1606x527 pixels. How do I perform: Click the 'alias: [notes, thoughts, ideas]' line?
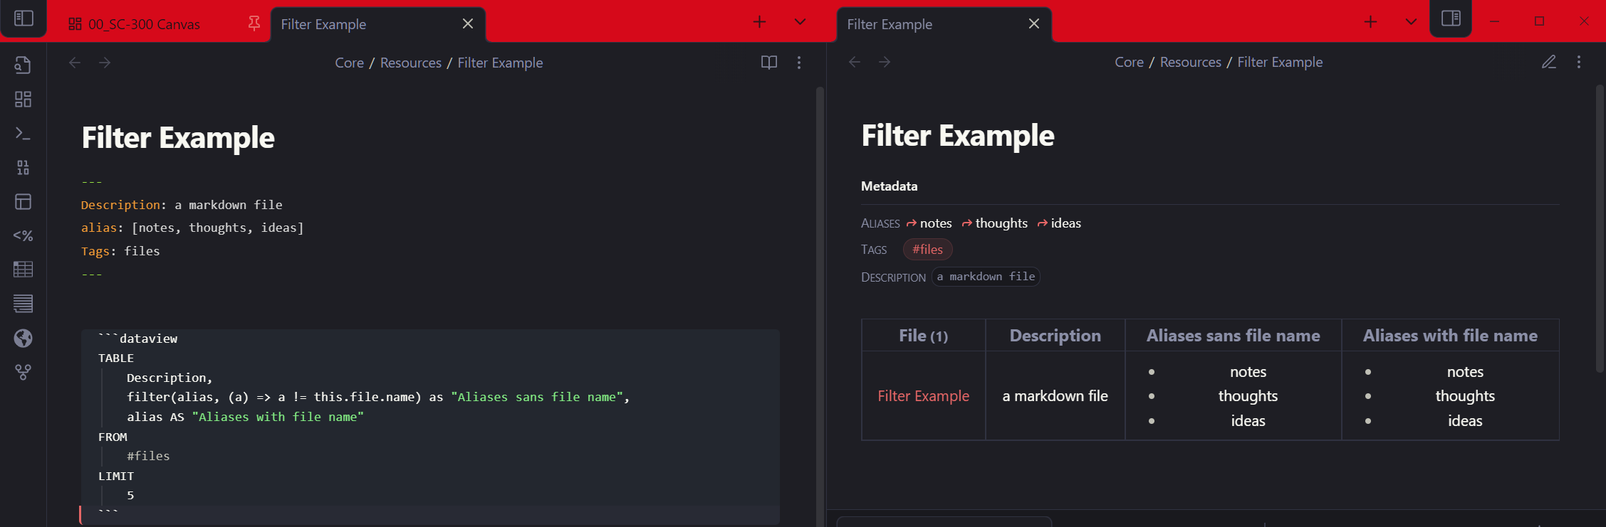tap(192, 228)
